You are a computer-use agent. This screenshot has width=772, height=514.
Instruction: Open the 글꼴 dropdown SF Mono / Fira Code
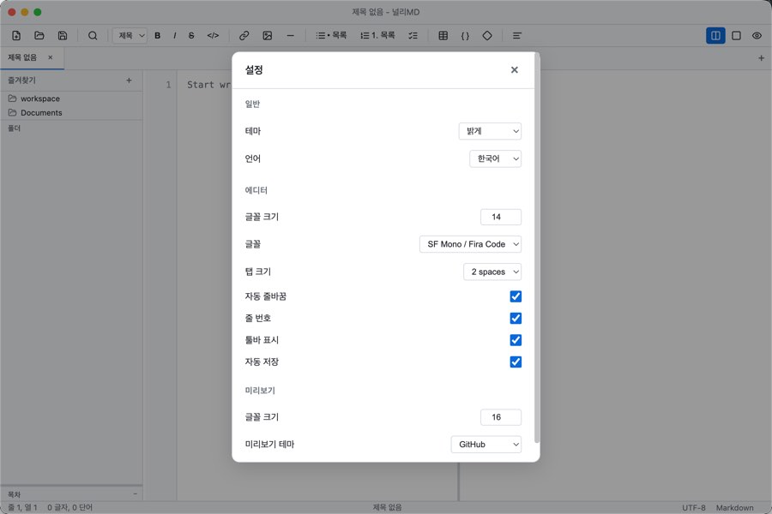470,244
